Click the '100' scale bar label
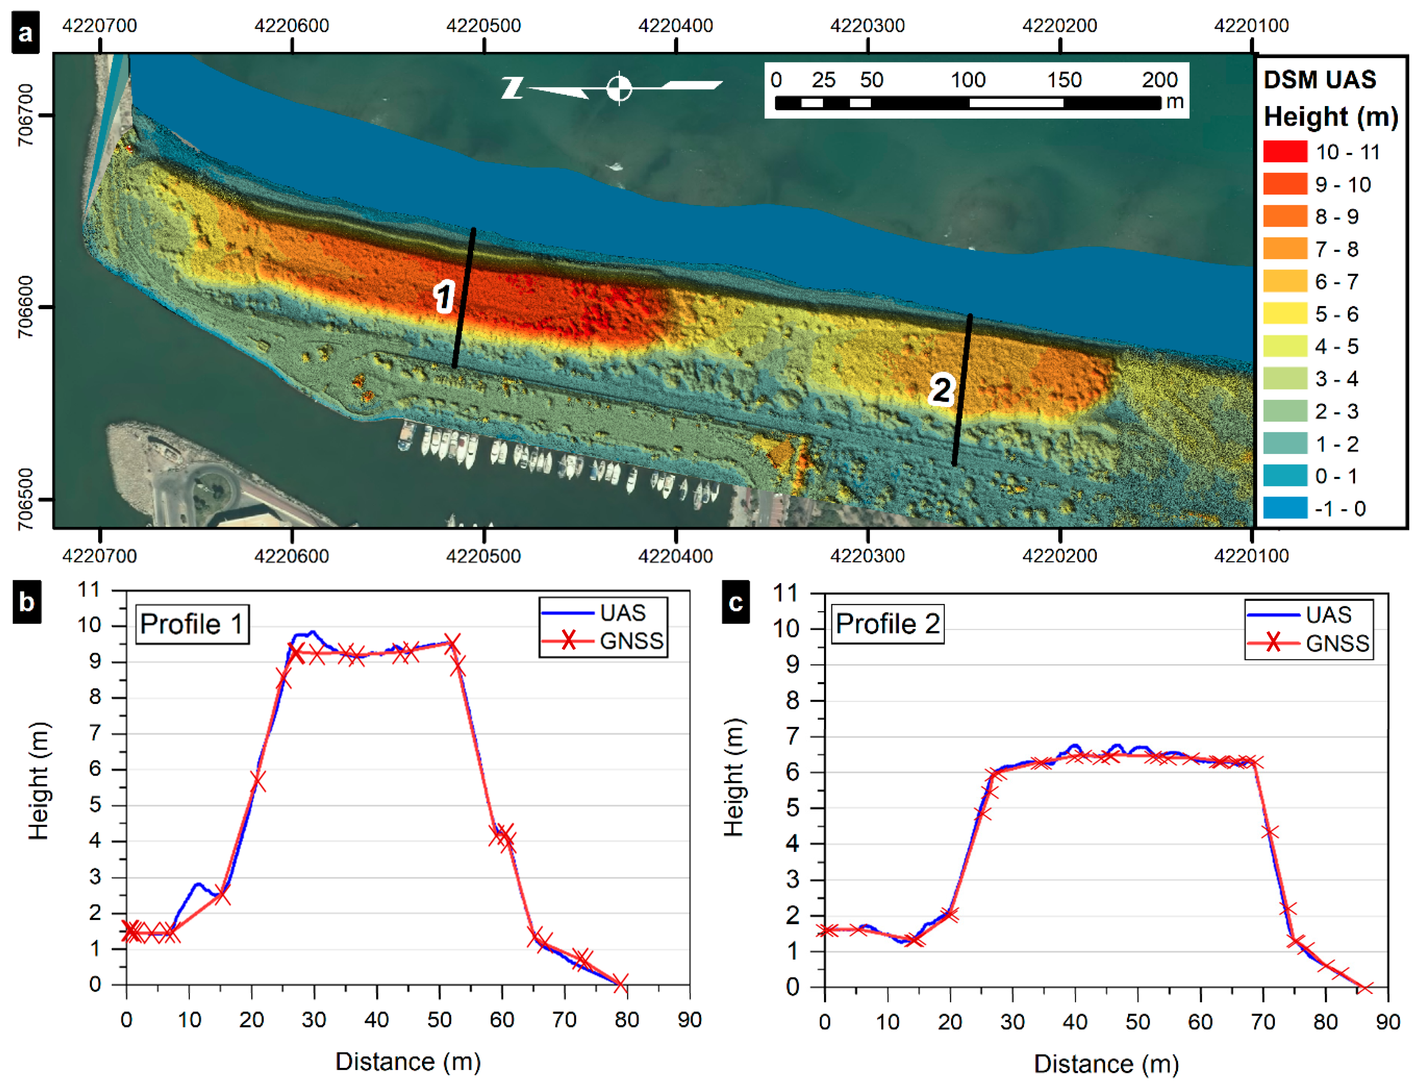1418x1084 pixels. [x=968, y=80]
